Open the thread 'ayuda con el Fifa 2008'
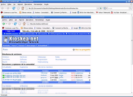The image size is (133, 97). pyautogui.click(x=13, y=73)
